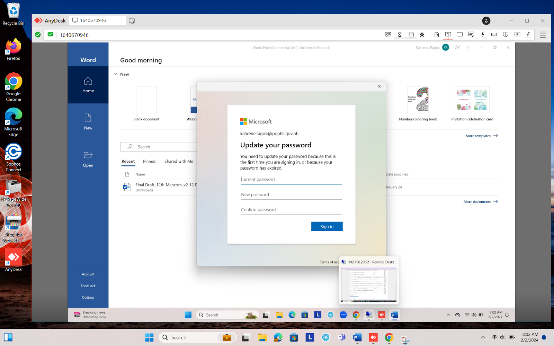Image resolution: width=554 pixels, height=346 pixels.
Task: Click the Current password field
Action: click(x=291, y=179)
